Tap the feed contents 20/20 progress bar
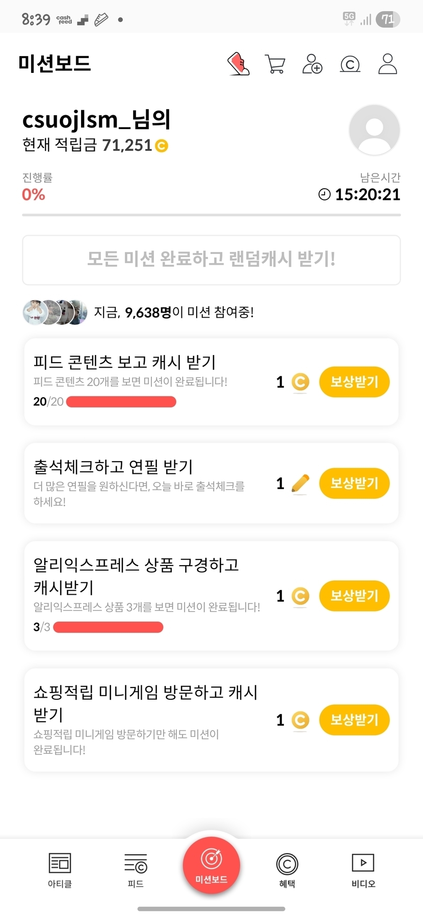This screenshot has height=917, width=423. coord(121,402)
